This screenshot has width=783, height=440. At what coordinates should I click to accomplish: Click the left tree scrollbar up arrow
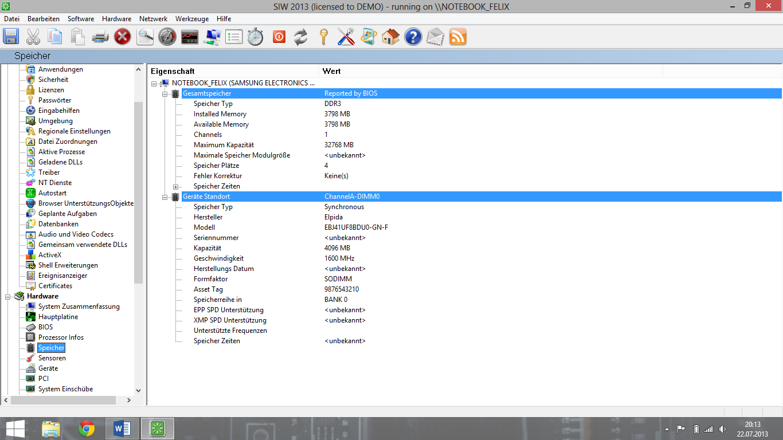click(138, 69)
